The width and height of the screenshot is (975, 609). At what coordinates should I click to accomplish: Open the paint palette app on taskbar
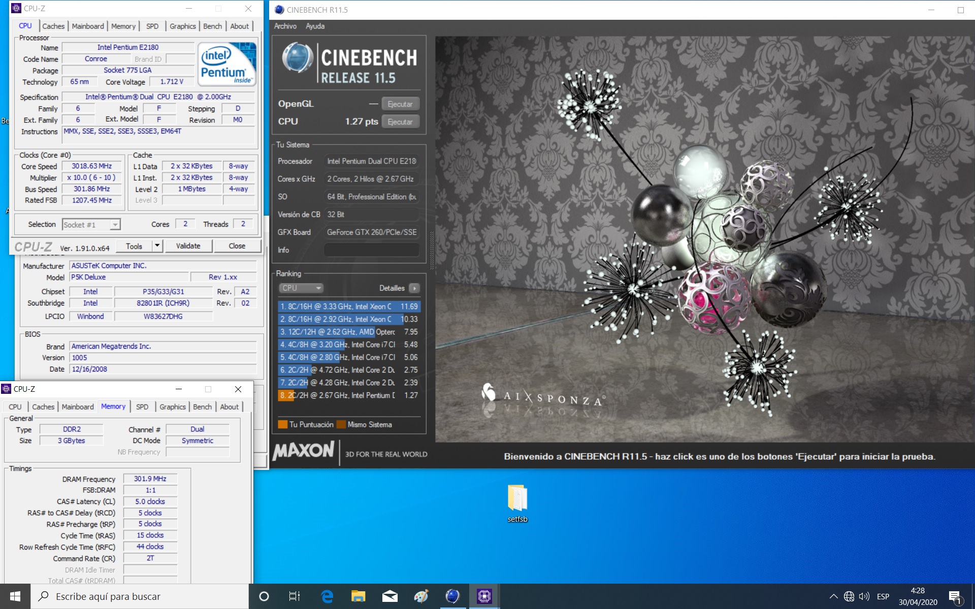pyautogui.click(x=421, y=596)
